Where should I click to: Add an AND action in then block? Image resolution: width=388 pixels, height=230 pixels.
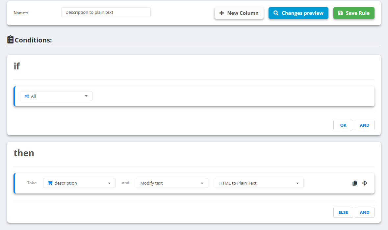click(365, 213)
